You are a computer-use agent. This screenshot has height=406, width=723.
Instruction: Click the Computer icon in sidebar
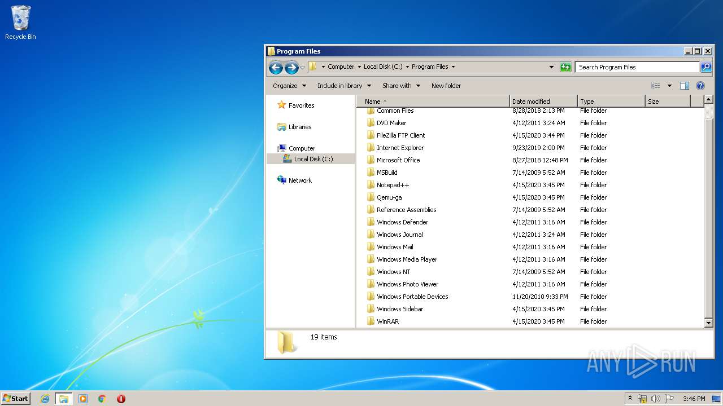(282, 148)
